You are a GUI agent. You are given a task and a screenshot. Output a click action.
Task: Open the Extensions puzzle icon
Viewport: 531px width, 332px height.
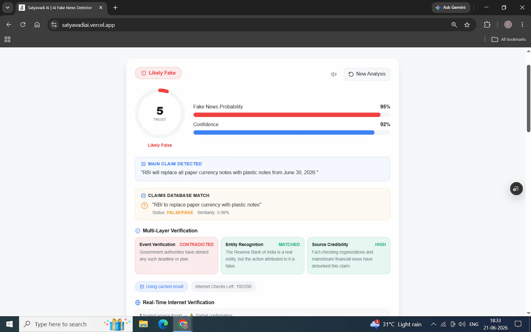coord(487,25)
